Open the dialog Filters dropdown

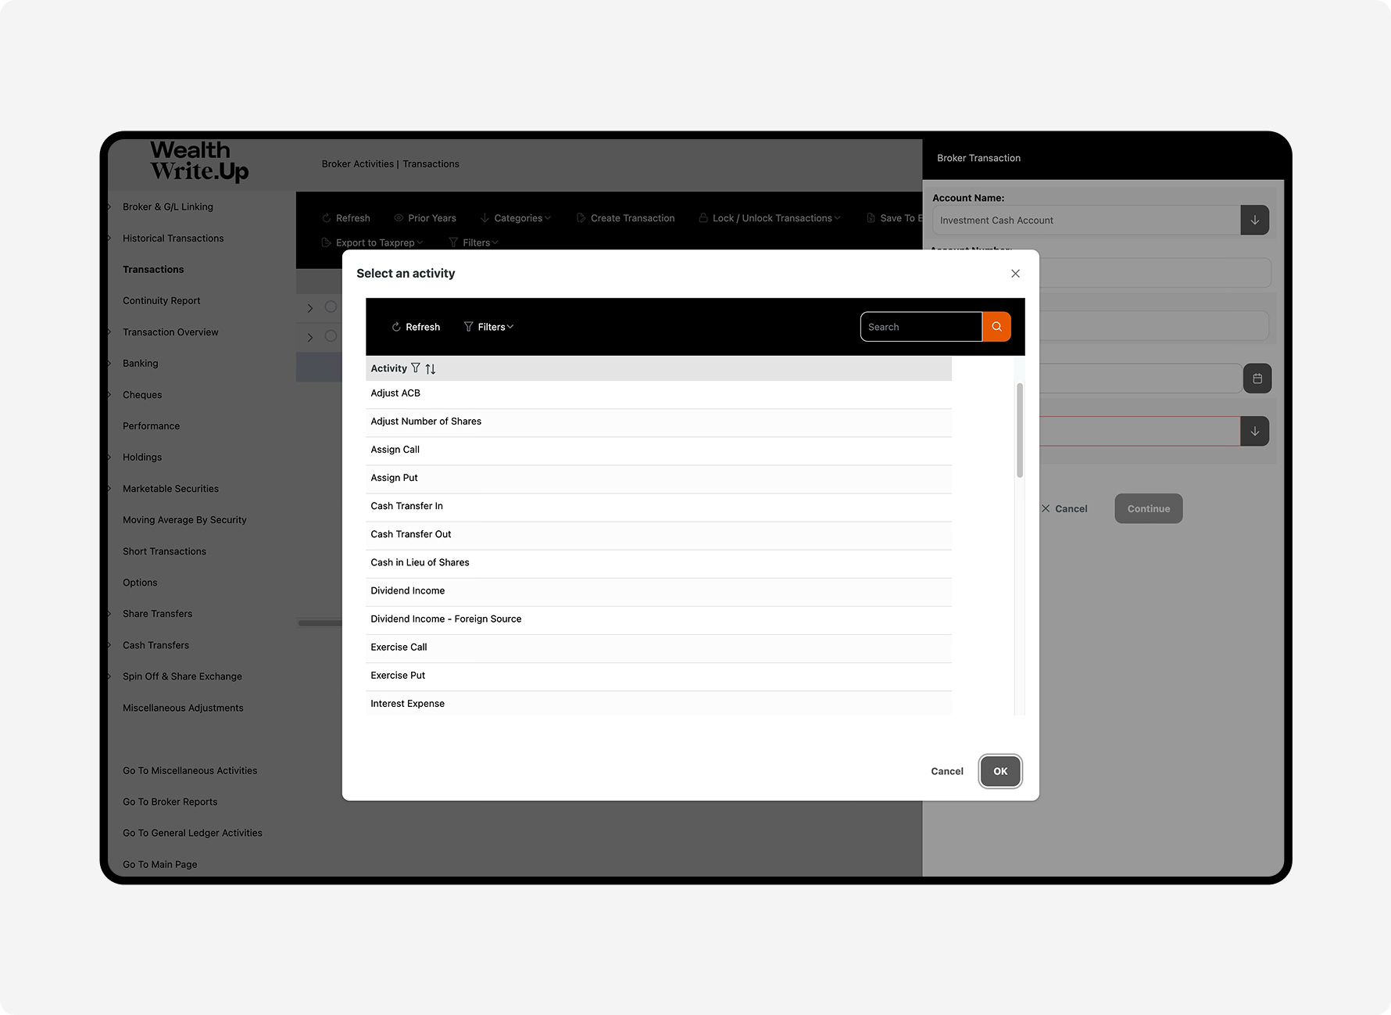[488, 327]
